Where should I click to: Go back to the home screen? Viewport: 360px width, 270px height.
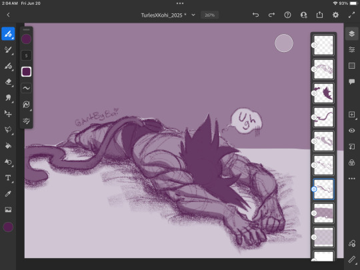pyautogui.click(x=8, y=15)
